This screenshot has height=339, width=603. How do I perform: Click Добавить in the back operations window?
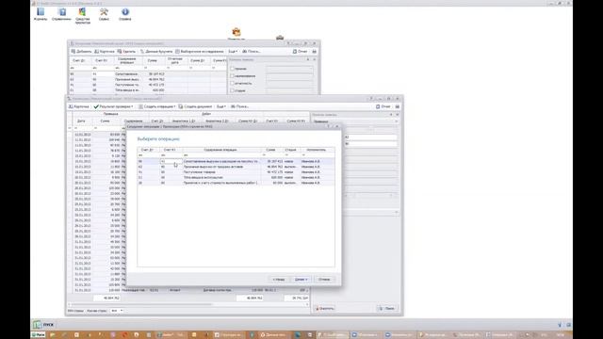click(x=81, y=51)
